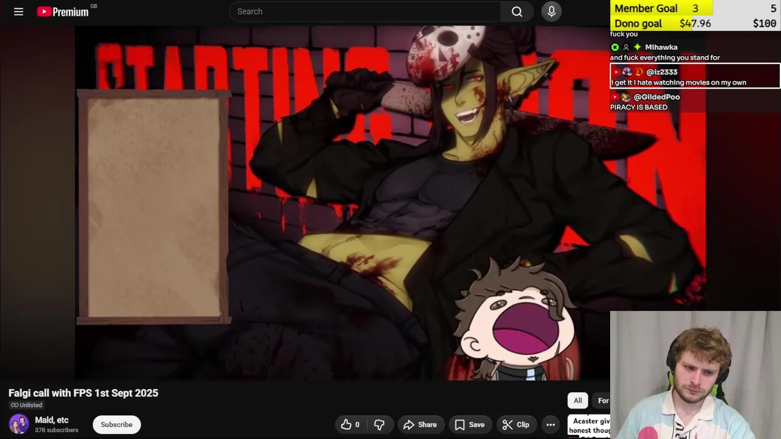The image size is (781, 439).
Task: Share the video
Action: [x=420, y=424]
